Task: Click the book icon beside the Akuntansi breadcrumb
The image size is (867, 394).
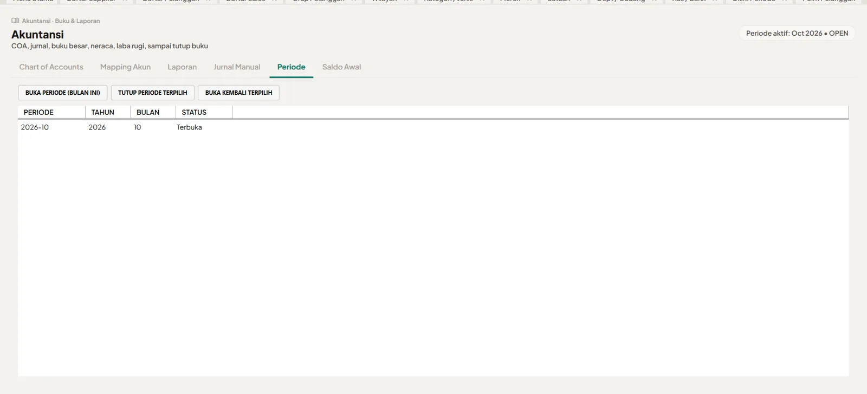Action: (x=15, y=21)
